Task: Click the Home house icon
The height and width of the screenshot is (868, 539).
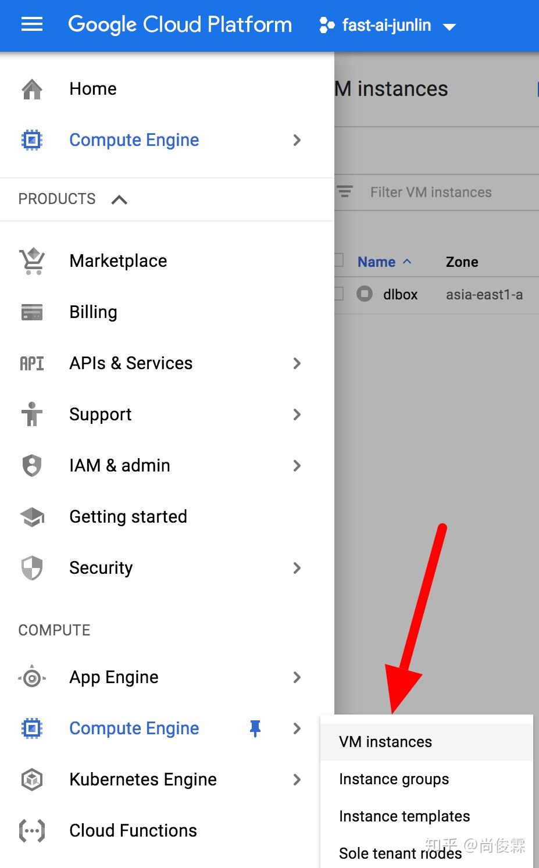Action: point(32,89)
